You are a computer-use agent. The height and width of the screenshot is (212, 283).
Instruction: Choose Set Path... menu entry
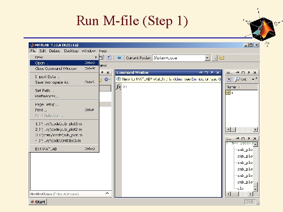point(64,91)
